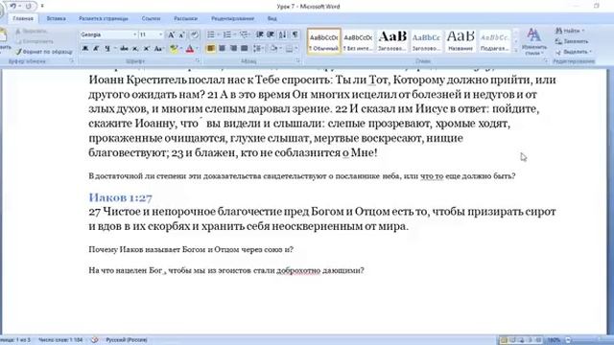The height and width of the screenshot is (345, 614).
Task: Apply borders icon
Action: [x=289, y=49]
